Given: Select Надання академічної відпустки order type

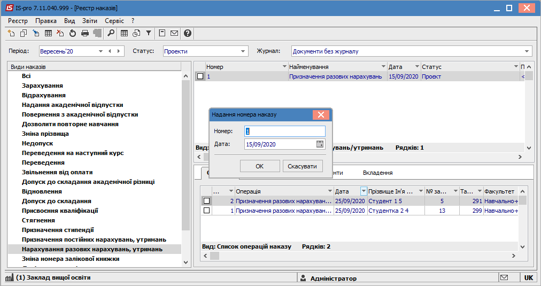Looking at the screenshot, I should (73, 105).
